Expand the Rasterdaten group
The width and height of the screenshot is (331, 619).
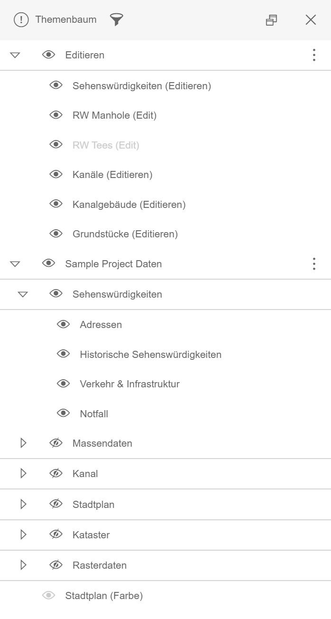pos(23,565)
